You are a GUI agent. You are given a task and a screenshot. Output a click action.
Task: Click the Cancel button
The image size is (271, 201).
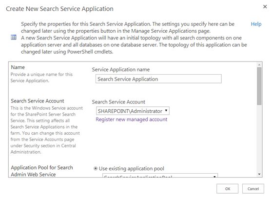click(x=253, y=189)
